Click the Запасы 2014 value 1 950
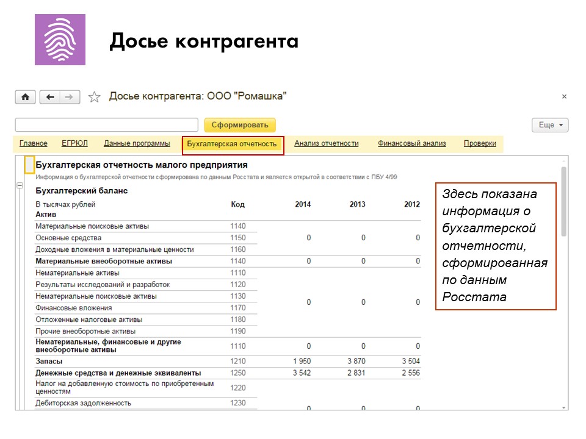The image size is (586, 439). click(x=302, y=362)
